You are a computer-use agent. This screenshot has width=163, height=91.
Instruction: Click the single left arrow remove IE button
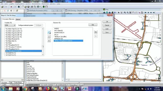click(x=49, y=36)
